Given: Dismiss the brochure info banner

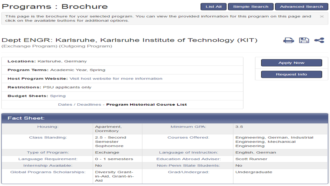Looking at the screenshot, I should (322, 16).
